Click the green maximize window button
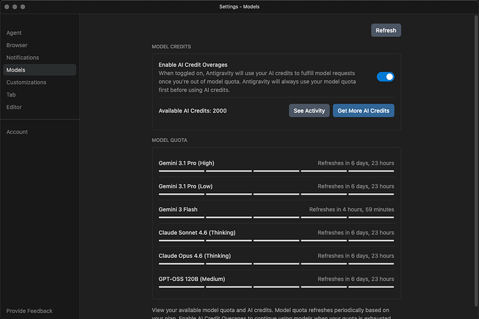This screenshot has width=479, height=319. (23, 6)
